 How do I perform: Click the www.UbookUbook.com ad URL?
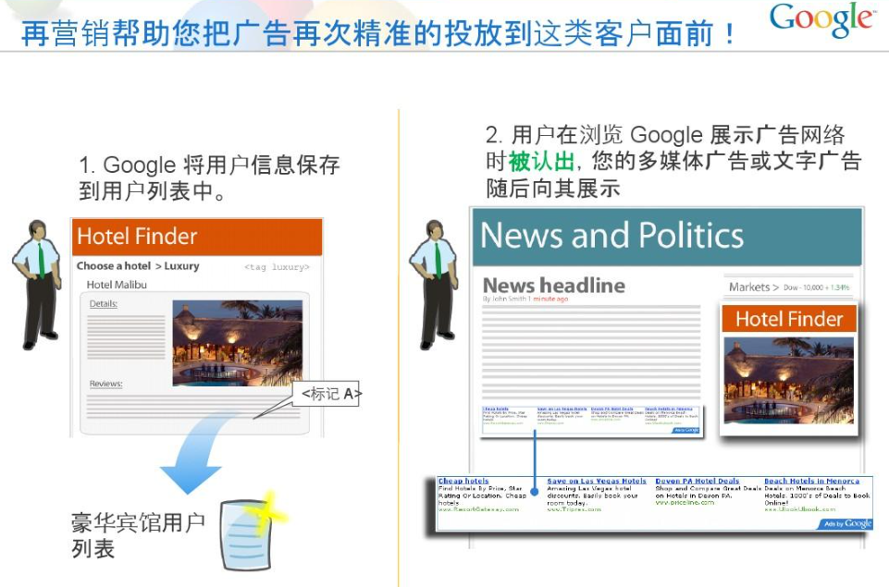[799, 508]
